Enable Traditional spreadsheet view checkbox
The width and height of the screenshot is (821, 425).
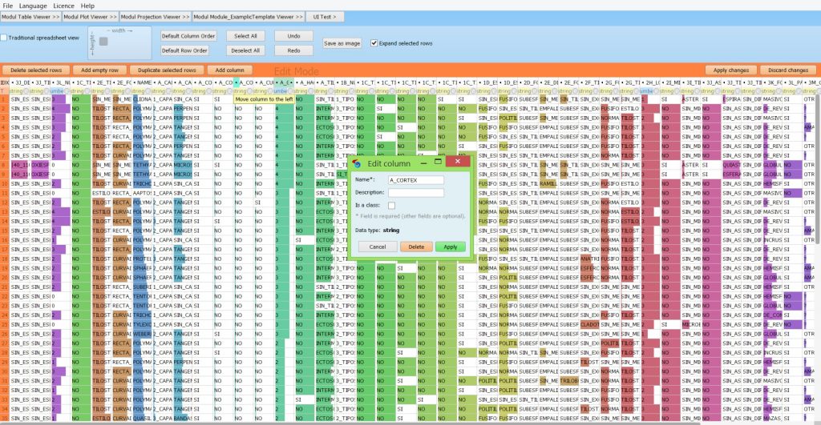pyautogui.click(x=4, y=38)
